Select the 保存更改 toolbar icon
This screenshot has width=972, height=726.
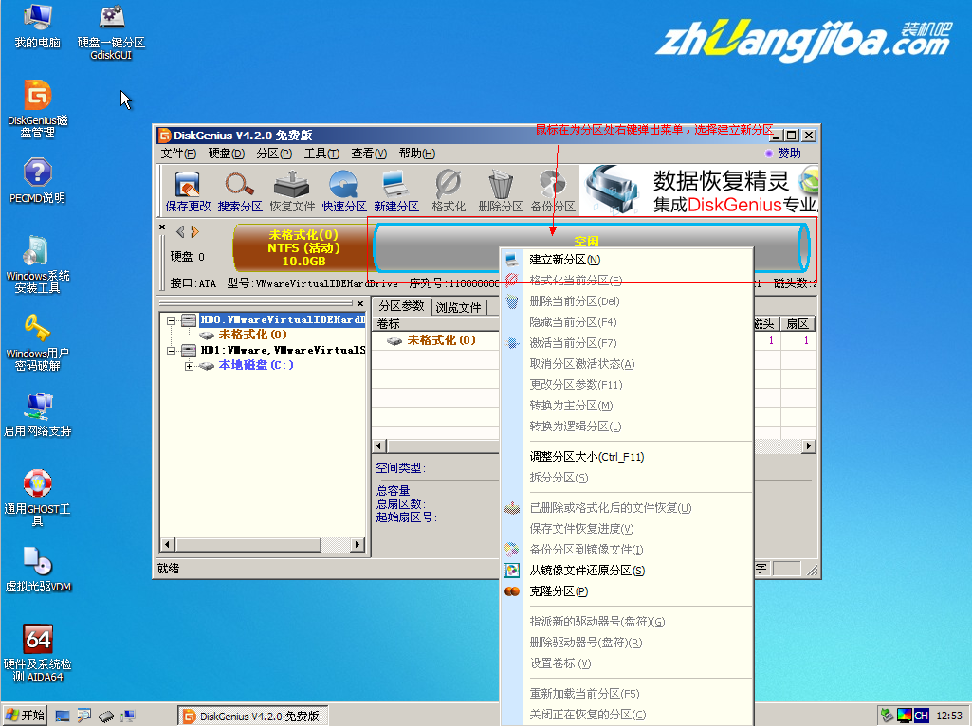(x=187, y=189)
